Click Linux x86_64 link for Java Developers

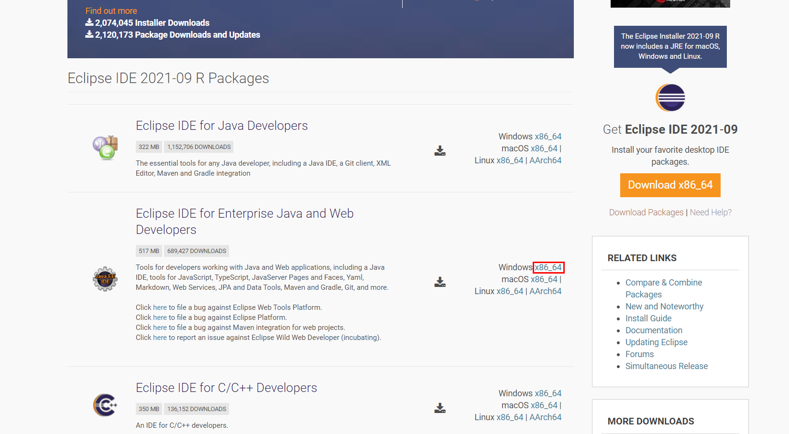(510, 160)
